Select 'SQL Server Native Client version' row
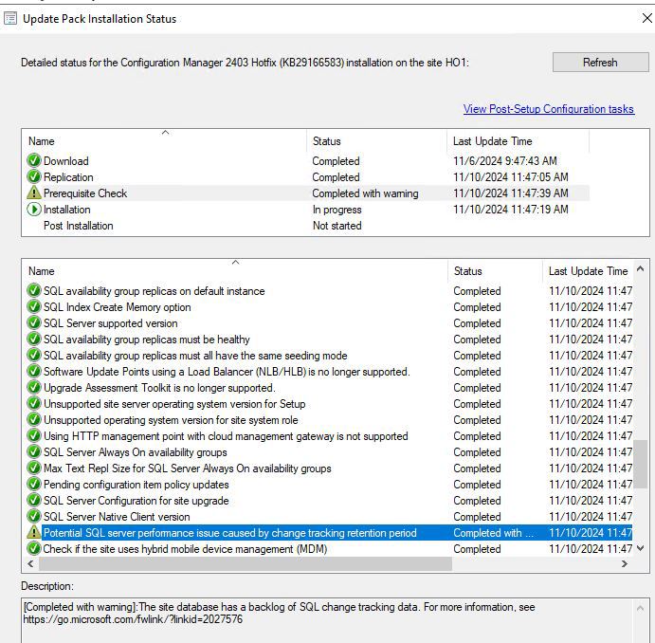This screenshot has width=655, height=643. pyautogui.click(x=328, y=517)
